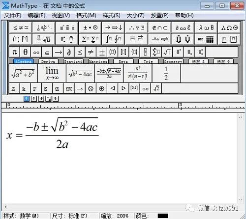Insert sqrt(a²+b²) expression from Algebra tab
Image resolution: width=246 pixels, height=219 pixels.
click(x=23, y=73)
